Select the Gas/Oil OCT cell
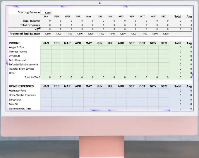 (x=143, y=104)
